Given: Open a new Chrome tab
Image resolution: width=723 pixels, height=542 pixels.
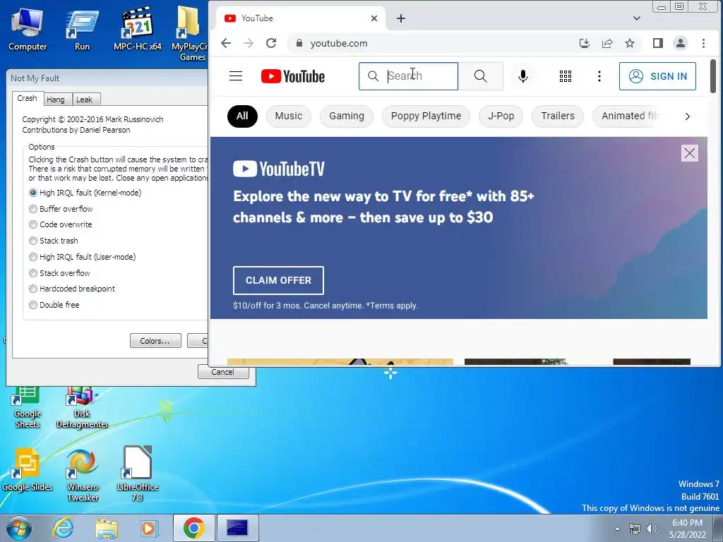Looking at the screenshot, I should coord(401,18).
